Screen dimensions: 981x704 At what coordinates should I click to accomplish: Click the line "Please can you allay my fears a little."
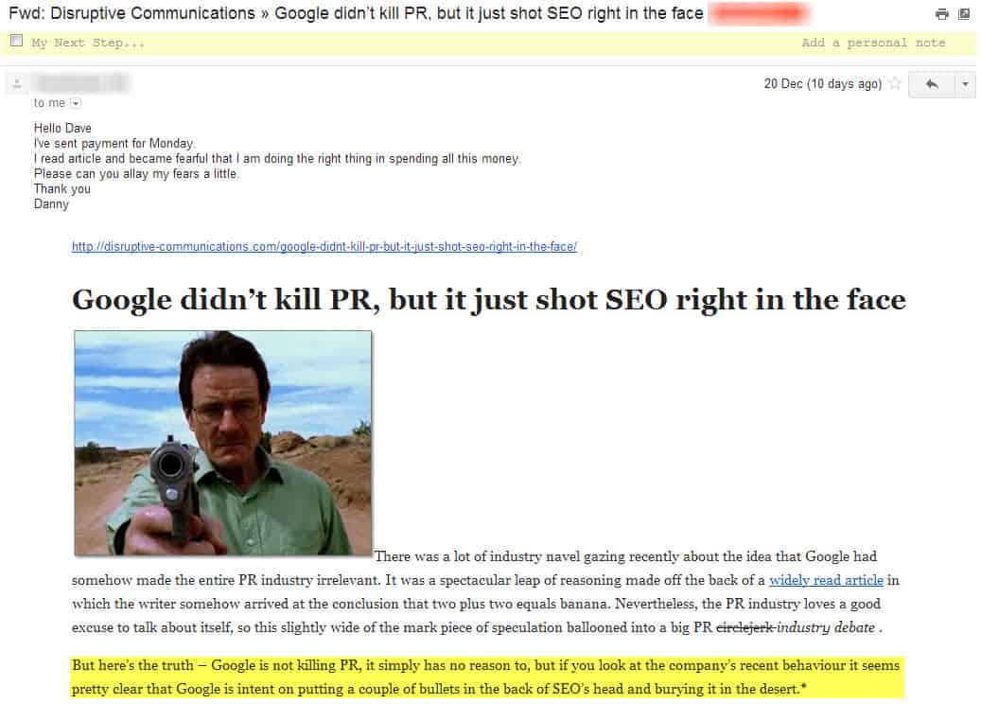tap(136, 174)
